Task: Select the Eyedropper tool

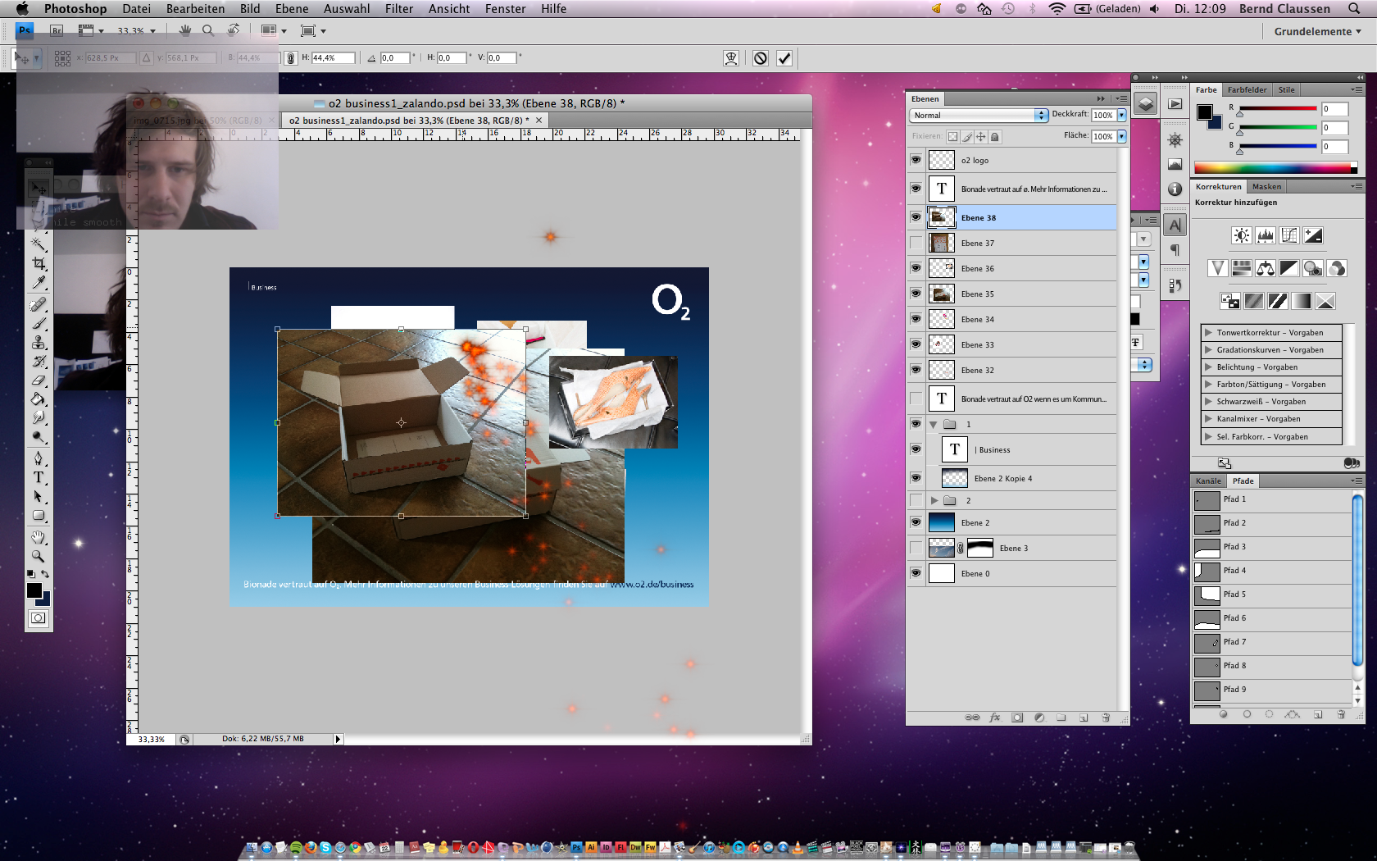Action: [39, 283]
